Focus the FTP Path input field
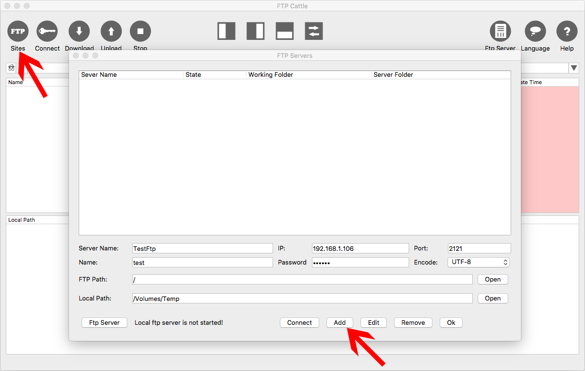 (302, 280)
